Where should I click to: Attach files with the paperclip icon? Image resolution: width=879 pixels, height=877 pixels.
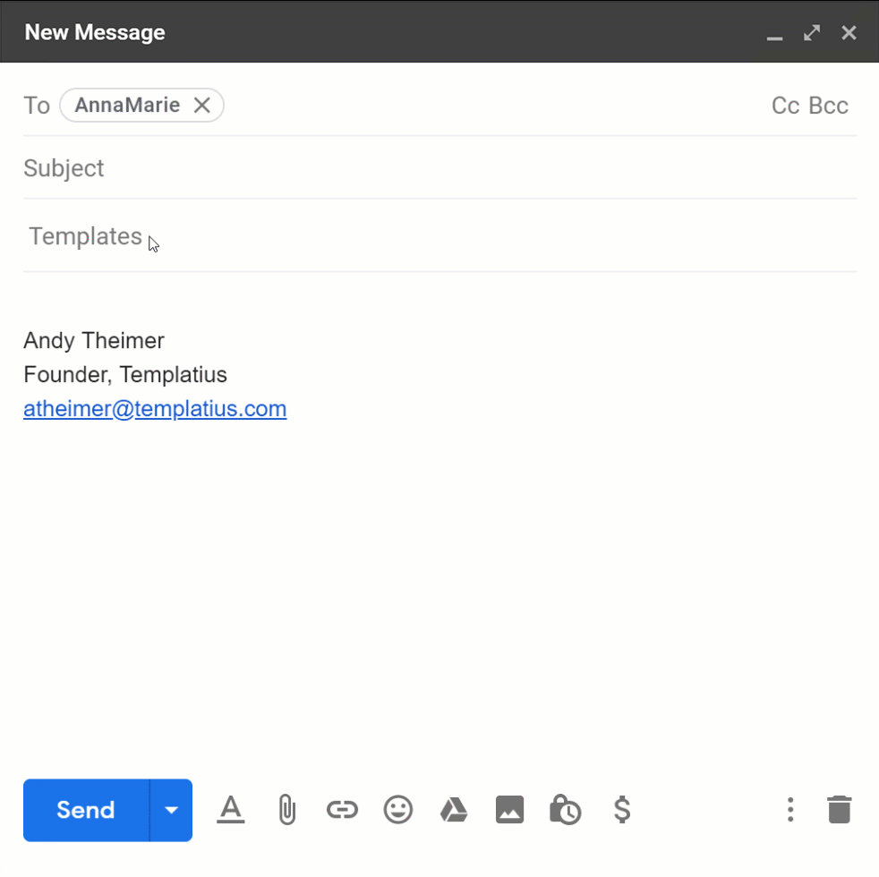pos(287,810)
